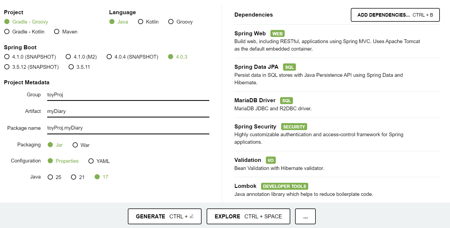Select Properties configuration format
Viewport: 450px width, 228px height.
(63, 161)
